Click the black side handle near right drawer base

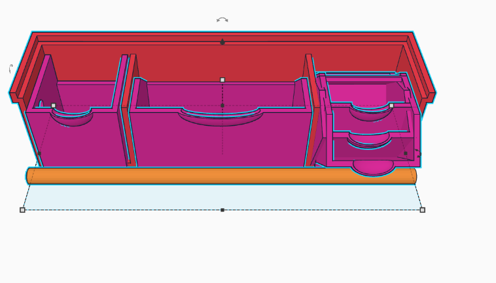tap(406, 153)
